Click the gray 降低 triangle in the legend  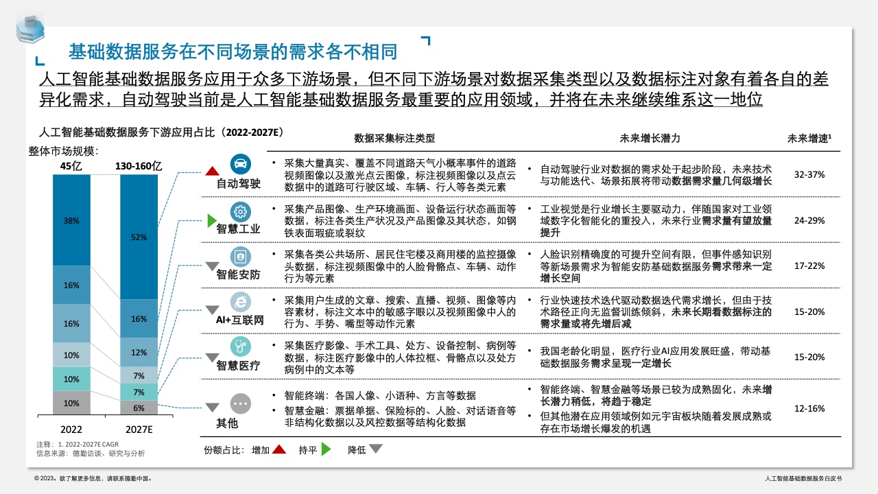click(375, 450)
